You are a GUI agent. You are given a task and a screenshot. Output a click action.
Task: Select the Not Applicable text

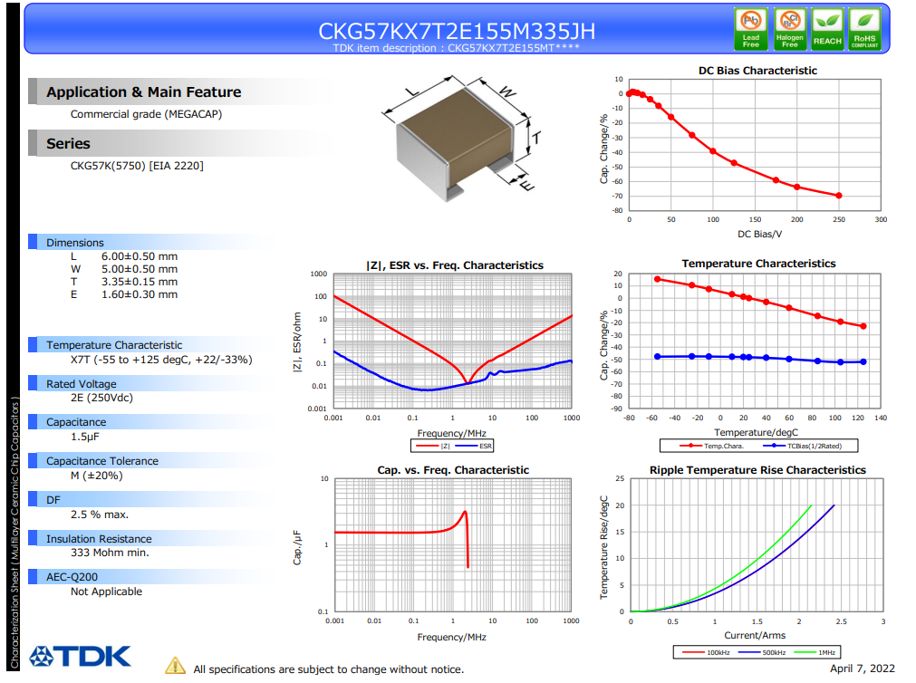(106, 592)
